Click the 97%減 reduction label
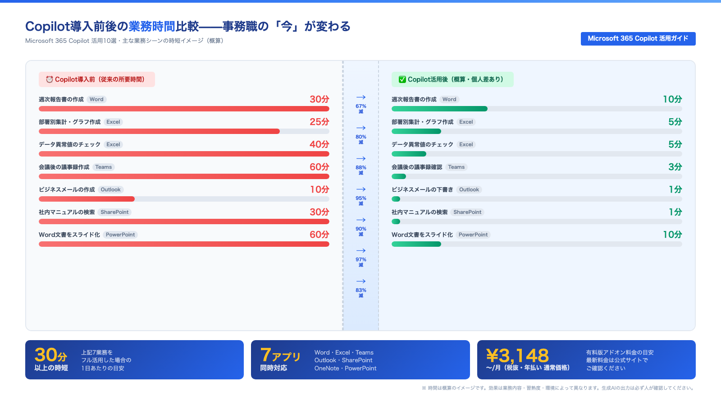 tap(361, 262)
